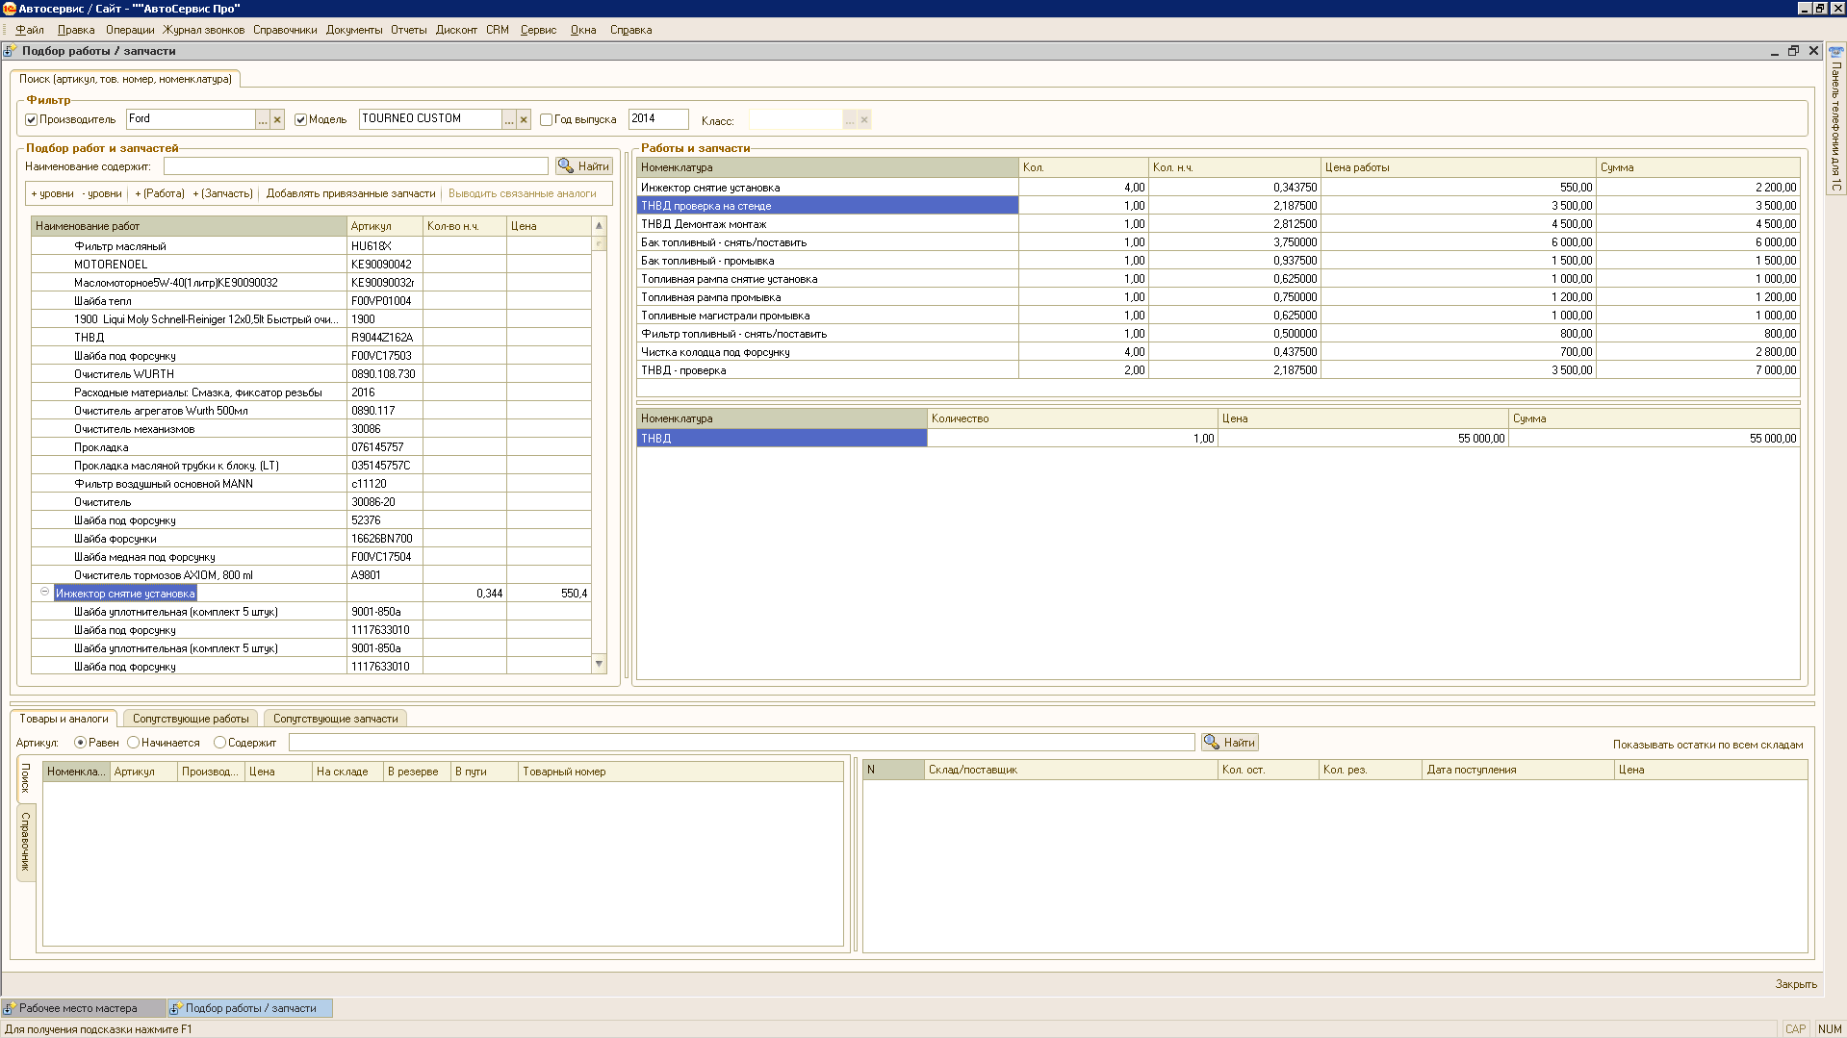
Task: Switch to Рабочее место мастера window
Action: tap(79, 1008)
